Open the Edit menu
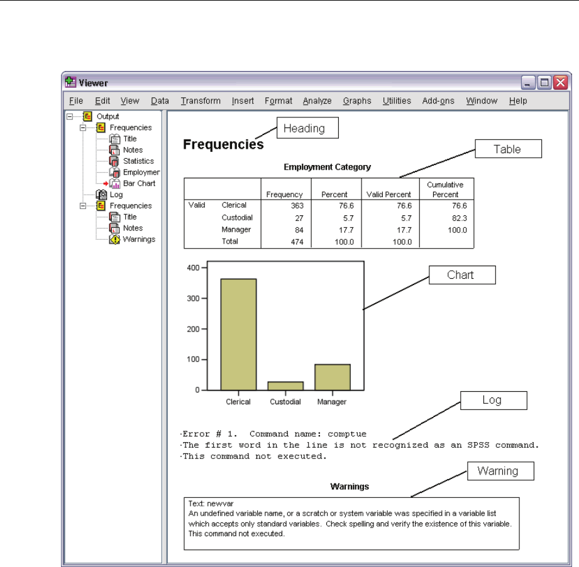Viewport: 579px width, 567px height. click(102, 100)
